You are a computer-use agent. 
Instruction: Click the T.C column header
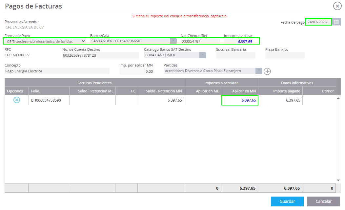pyautogui.click(x=127, y=91)
